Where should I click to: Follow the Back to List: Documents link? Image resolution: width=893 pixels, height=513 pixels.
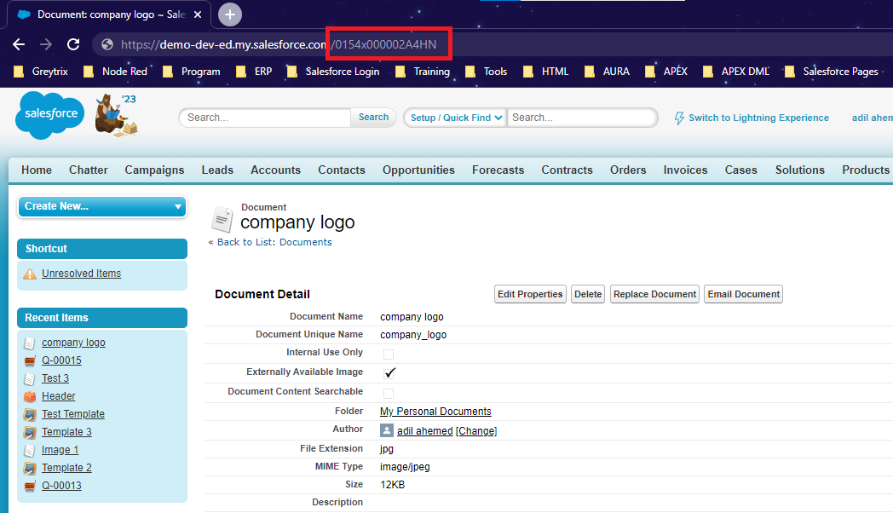[x=274, y=243]
